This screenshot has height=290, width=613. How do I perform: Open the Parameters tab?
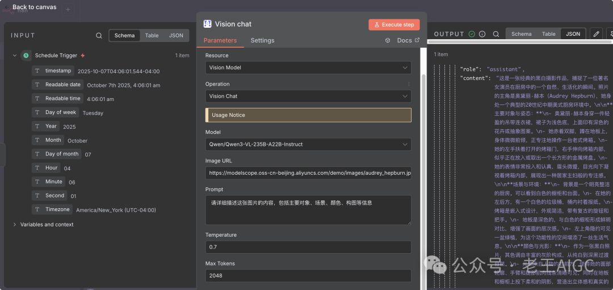220,40
